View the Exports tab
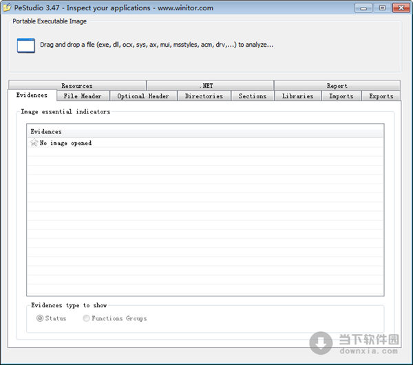Image resolution: width=413 pixels, height=365 pixels. (x=381, y=96)
